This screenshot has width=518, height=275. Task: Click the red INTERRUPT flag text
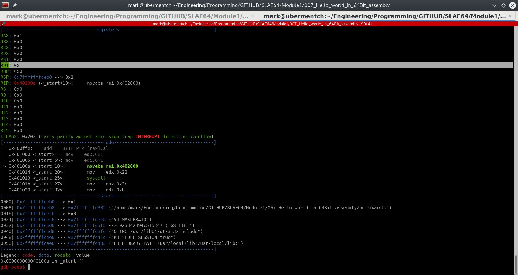click(148, 136)
